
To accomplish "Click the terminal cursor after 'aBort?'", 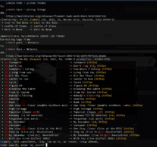I will [46, 145].
